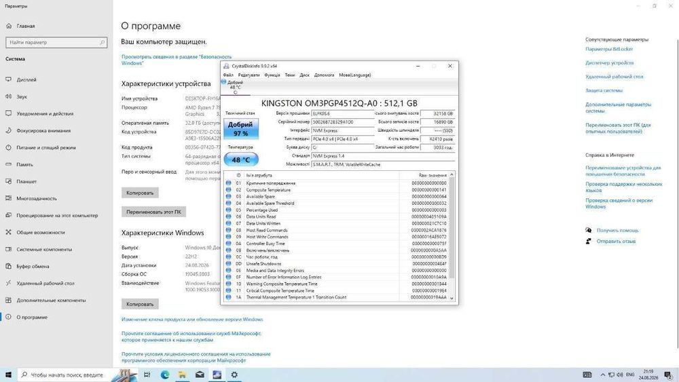The height and width of the screenshot is (382, 679).
Task: Open File Explorer from the taskbar
Action: pyautogui.click(x=182, y=375)
